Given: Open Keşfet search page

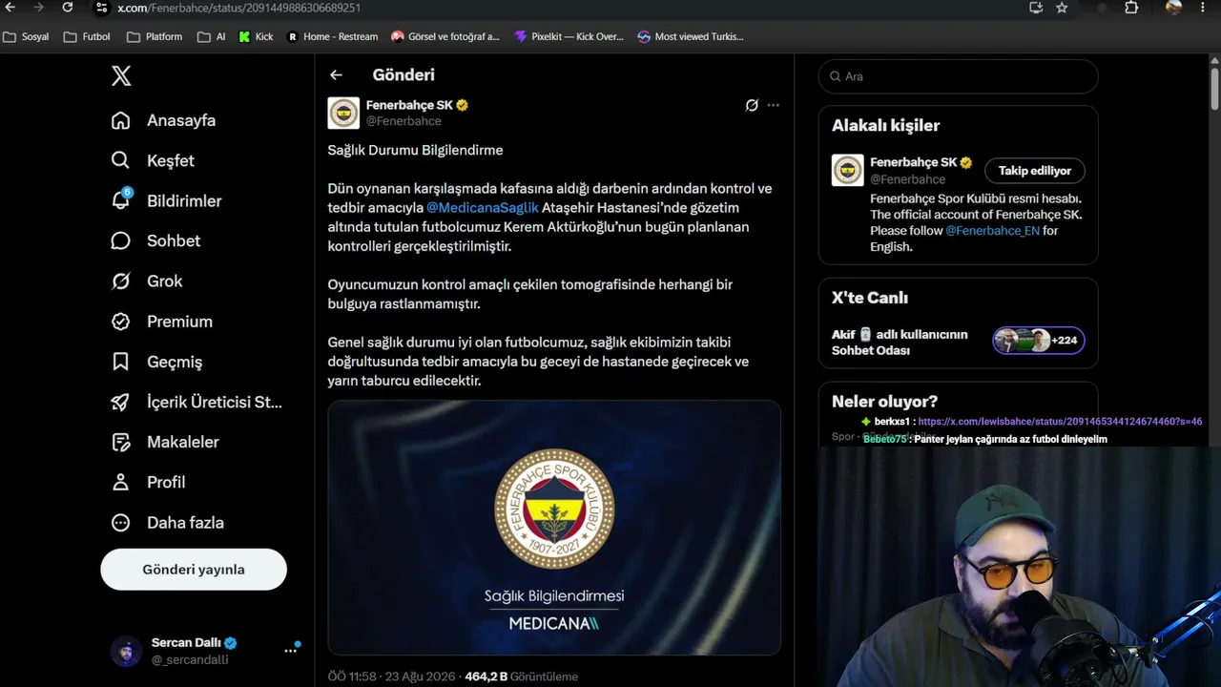Looking at the screenshot, I should click(x=153, y=160).
